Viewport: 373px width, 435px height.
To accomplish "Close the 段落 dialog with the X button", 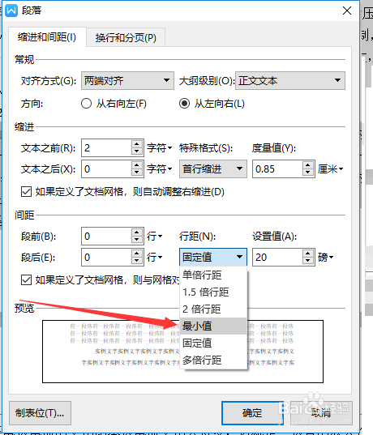I will pyautogui.click(x=347, y=11).
